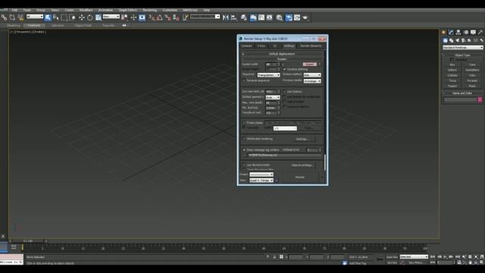Open the Hierarchy panel tab icon

pyautogui.click(x=458, y=32)
